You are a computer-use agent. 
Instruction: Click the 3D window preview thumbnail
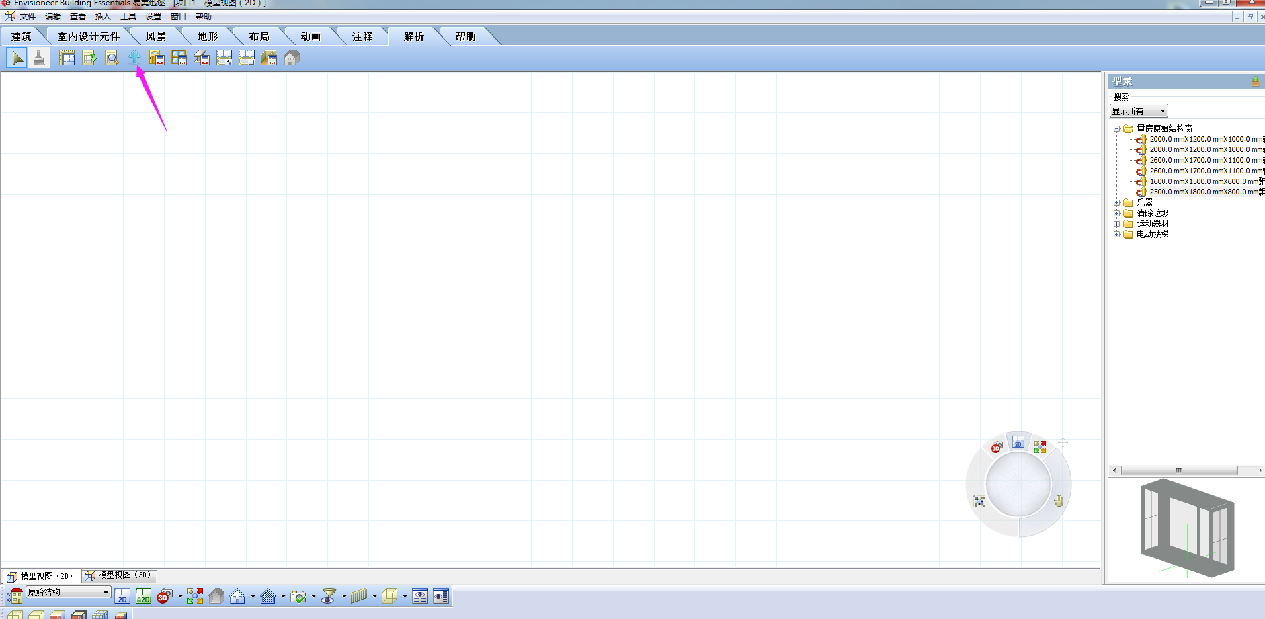[x=1187, y=529]
